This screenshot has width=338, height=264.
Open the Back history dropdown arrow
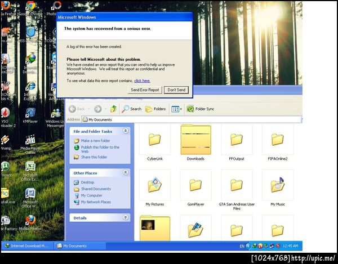coord(88,109)
